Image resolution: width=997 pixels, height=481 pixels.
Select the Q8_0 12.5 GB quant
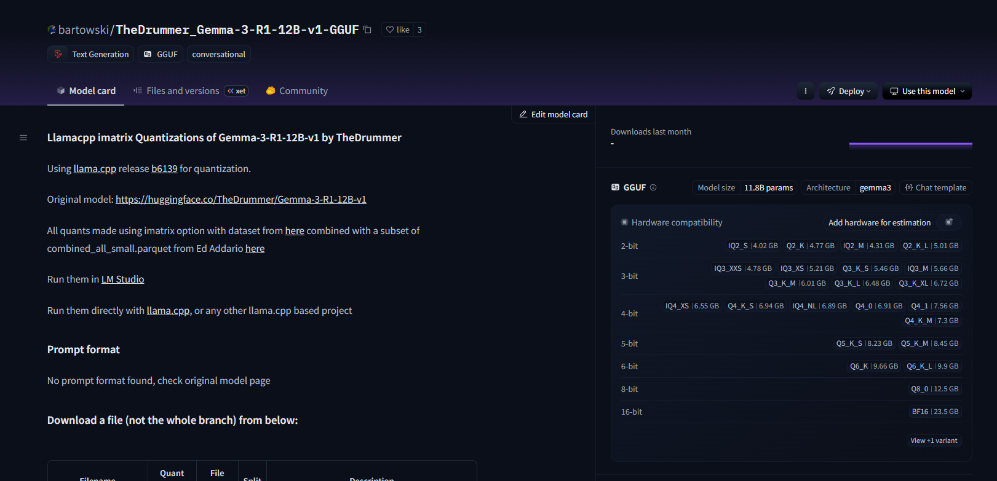935,389
